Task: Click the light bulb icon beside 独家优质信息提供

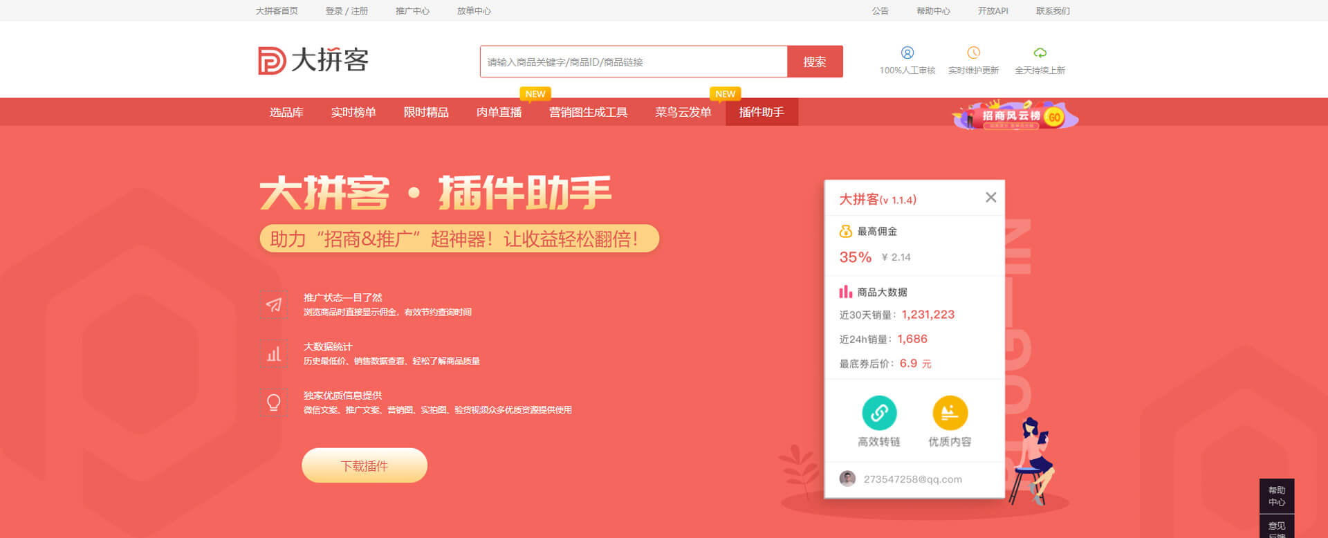Action: tap(274, 402)
